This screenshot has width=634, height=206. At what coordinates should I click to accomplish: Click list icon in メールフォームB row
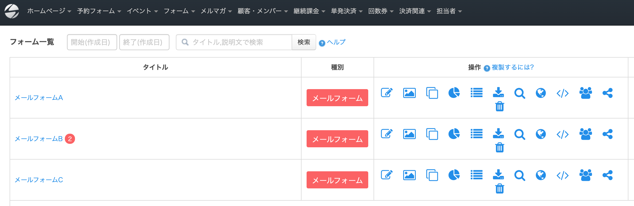point(476,134)
